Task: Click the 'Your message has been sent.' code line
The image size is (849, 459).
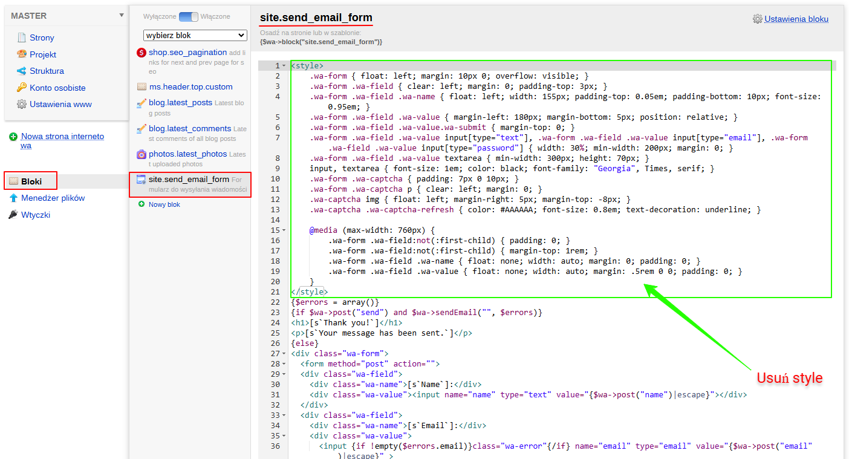Action: tap(382, 333)
